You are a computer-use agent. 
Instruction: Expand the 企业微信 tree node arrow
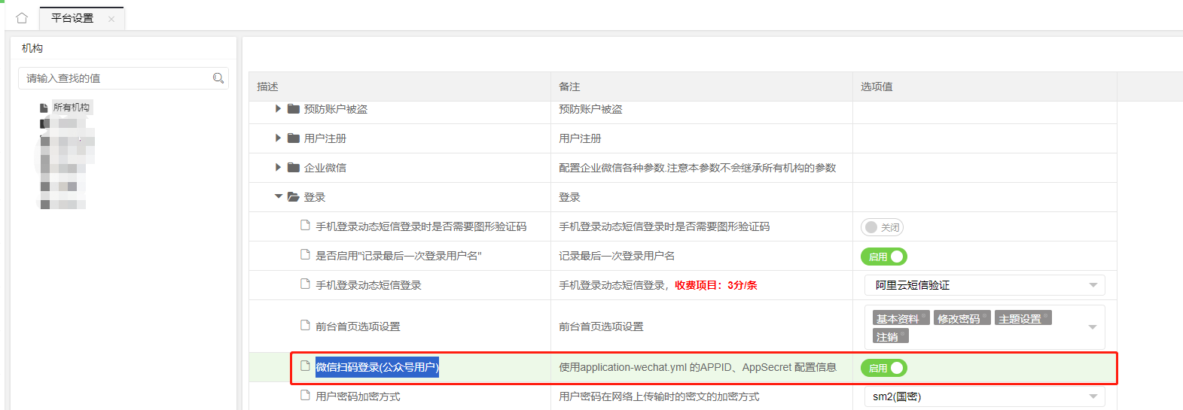[278, 168]
